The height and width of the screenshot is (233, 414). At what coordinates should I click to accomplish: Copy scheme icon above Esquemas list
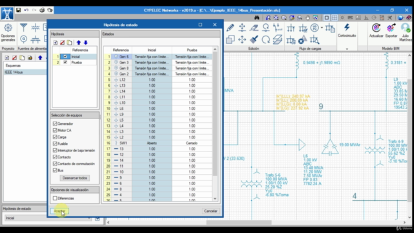22,58
